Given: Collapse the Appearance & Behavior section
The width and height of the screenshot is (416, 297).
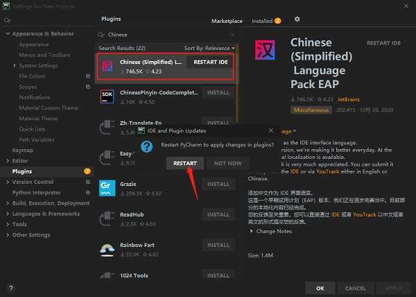Looking at the screenshot, I should point(8,34).
